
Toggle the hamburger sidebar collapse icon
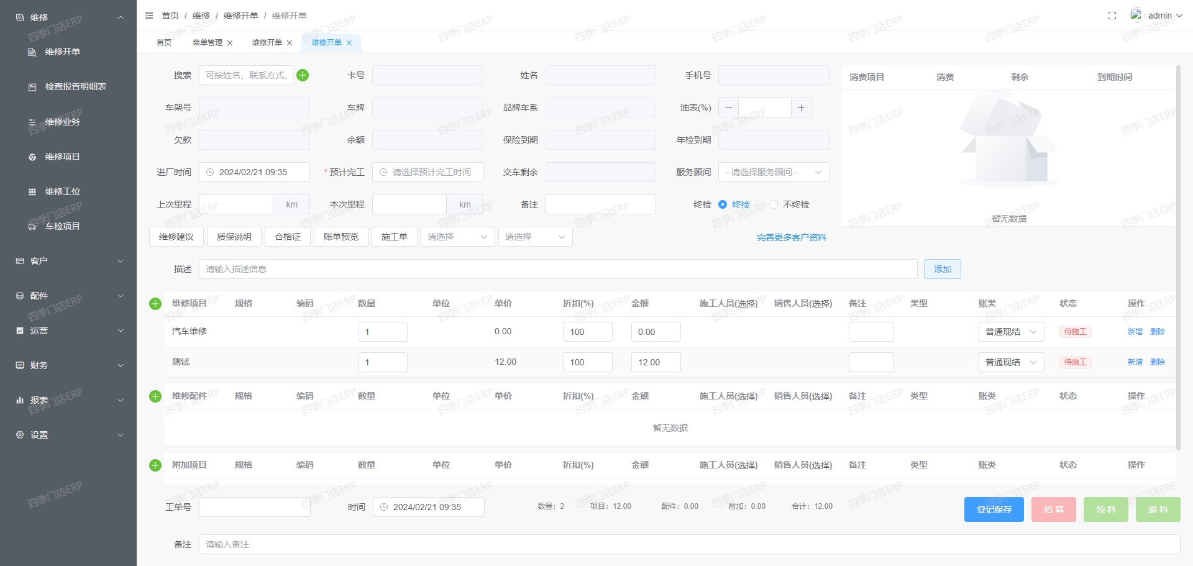tap(149, 16)
